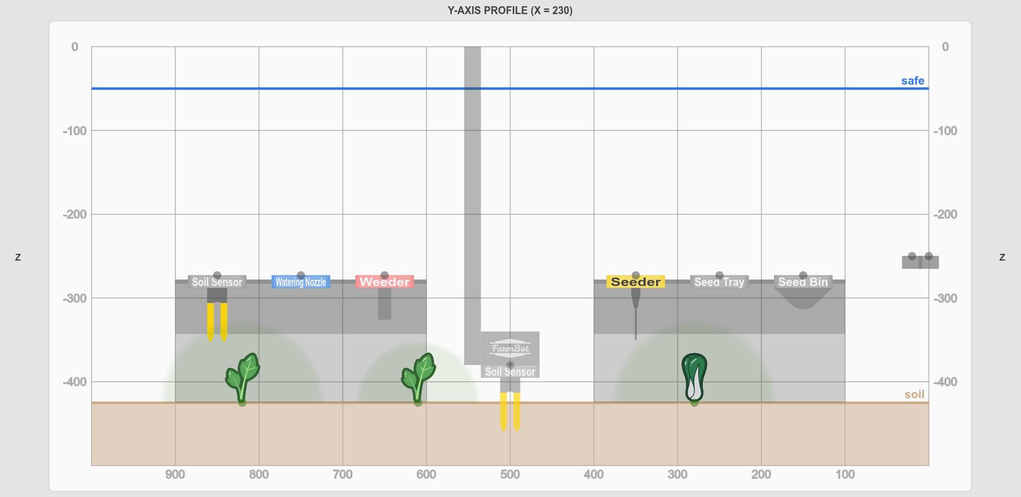Image resolution: width=1021 pixels, height=497 pixels.
Task: Click the soil height label
Action: click(914, 394)
